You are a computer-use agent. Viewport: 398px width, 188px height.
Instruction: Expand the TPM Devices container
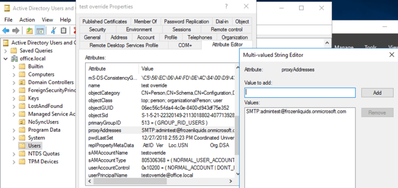[x=14, y=162]
